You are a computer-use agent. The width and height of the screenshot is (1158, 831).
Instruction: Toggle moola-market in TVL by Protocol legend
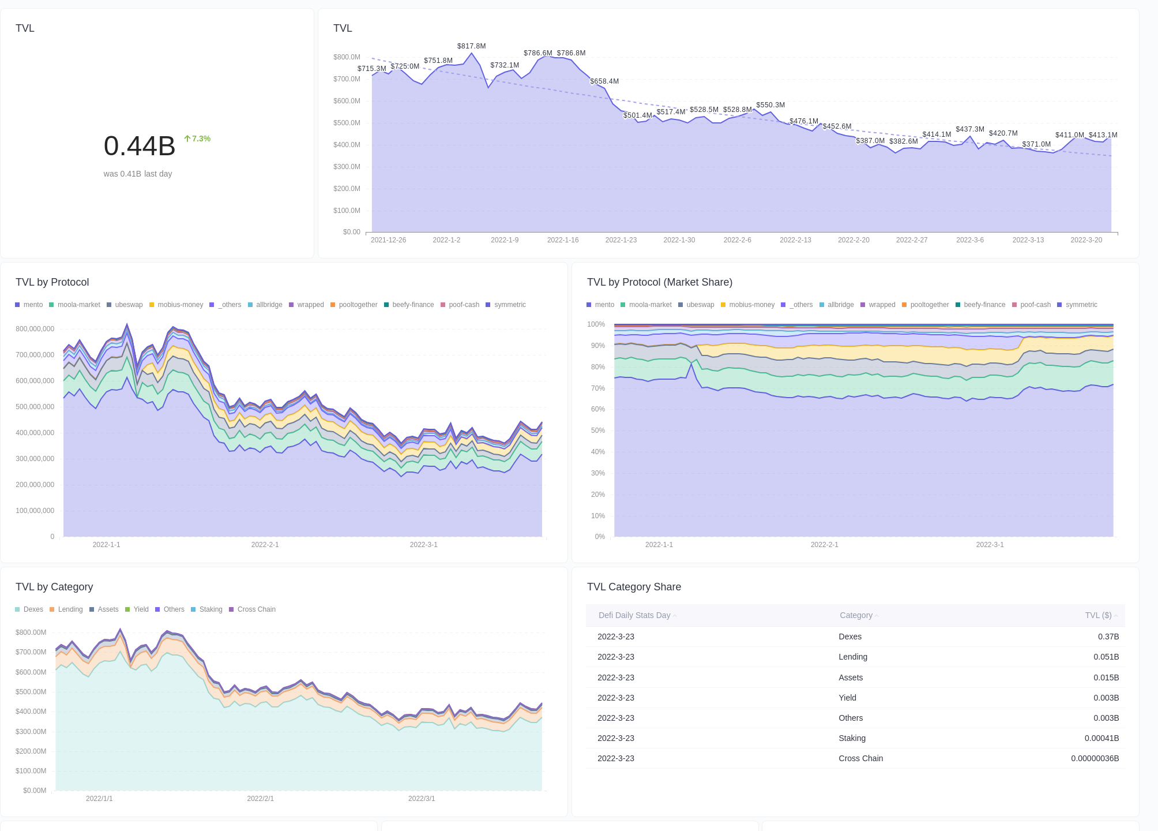[74, 305]
